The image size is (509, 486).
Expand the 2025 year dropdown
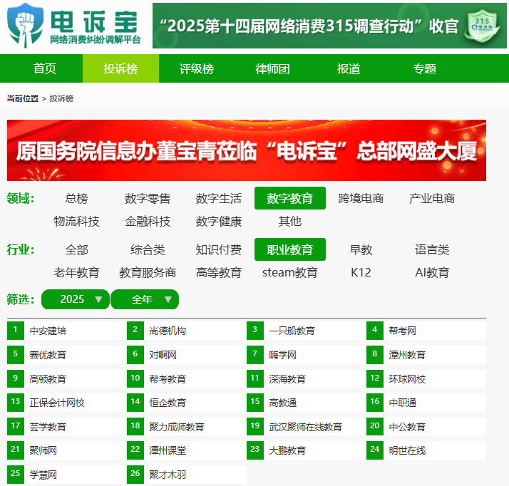pos(76,299)
